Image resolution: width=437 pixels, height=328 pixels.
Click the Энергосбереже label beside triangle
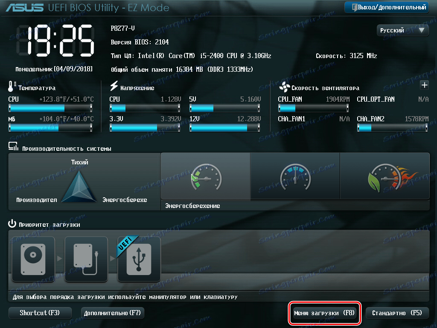125,200
